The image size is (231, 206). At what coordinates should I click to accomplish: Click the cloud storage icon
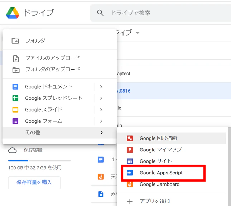tap(13, 150)
